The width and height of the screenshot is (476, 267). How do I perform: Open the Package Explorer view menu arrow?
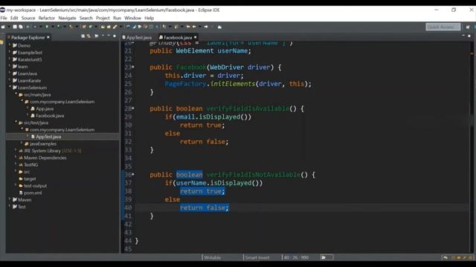coord(103,36)
